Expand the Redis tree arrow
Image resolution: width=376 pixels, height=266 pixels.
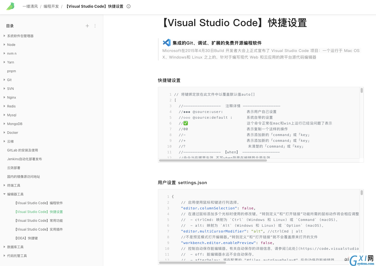tap(4, 106)
